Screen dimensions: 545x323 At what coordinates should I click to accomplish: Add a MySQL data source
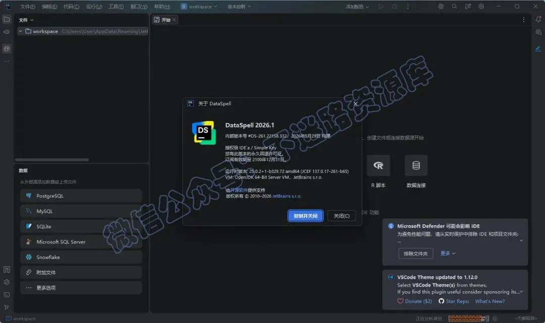pyautogui.click(x=81, y=211)
